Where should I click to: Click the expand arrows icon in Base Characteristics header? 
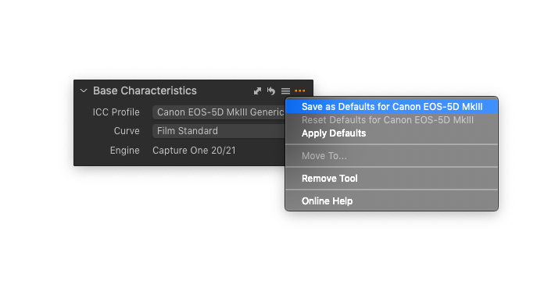pyautogui.click(x=257, y=91)
